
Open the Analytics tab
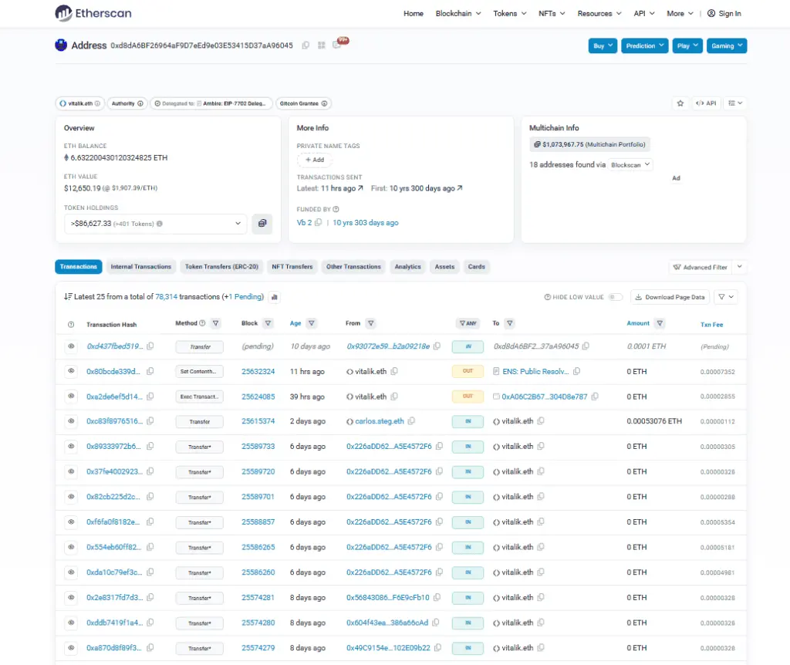407,266
